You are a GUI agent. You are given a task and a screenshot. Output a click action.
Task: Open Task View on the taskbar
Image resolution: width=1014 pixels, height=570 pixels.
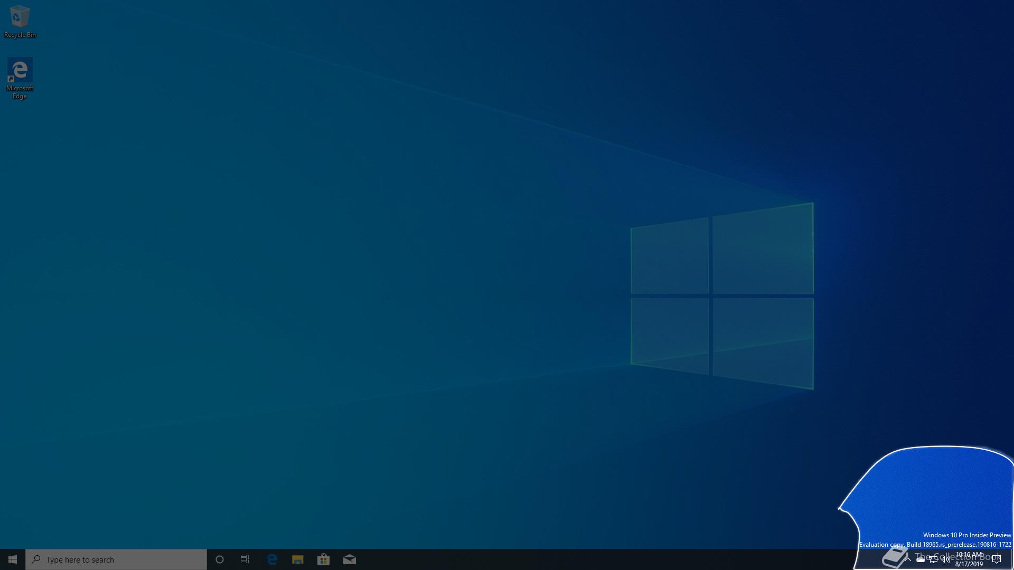245,559
